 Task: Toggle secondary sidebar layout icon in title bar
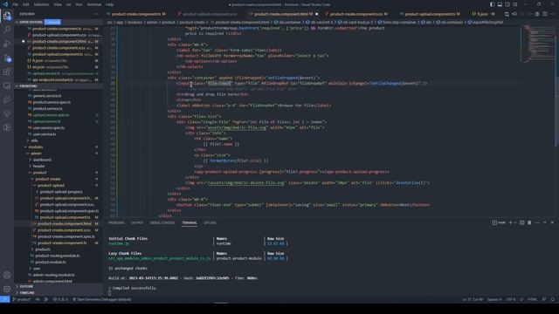click(x=507, y=4)
